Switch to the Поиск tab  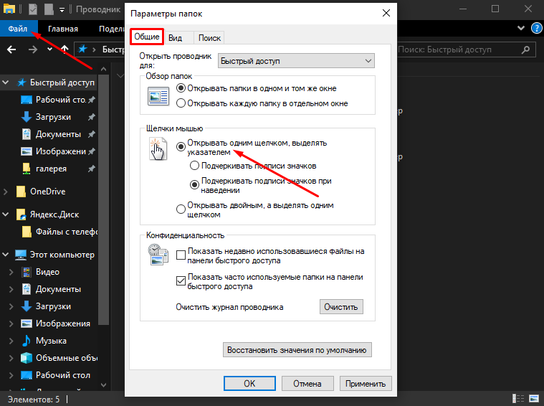click(x=209, y=37)
